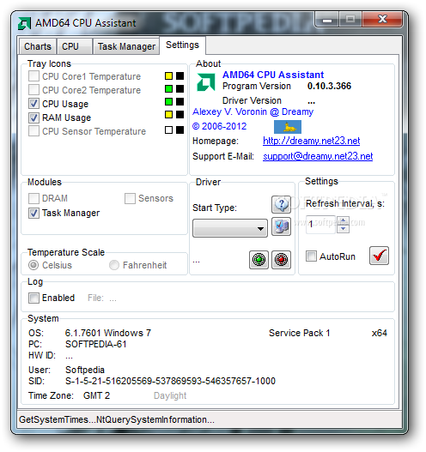Start the driver with green target button
426x452 pixels.
tap(259, 259)
